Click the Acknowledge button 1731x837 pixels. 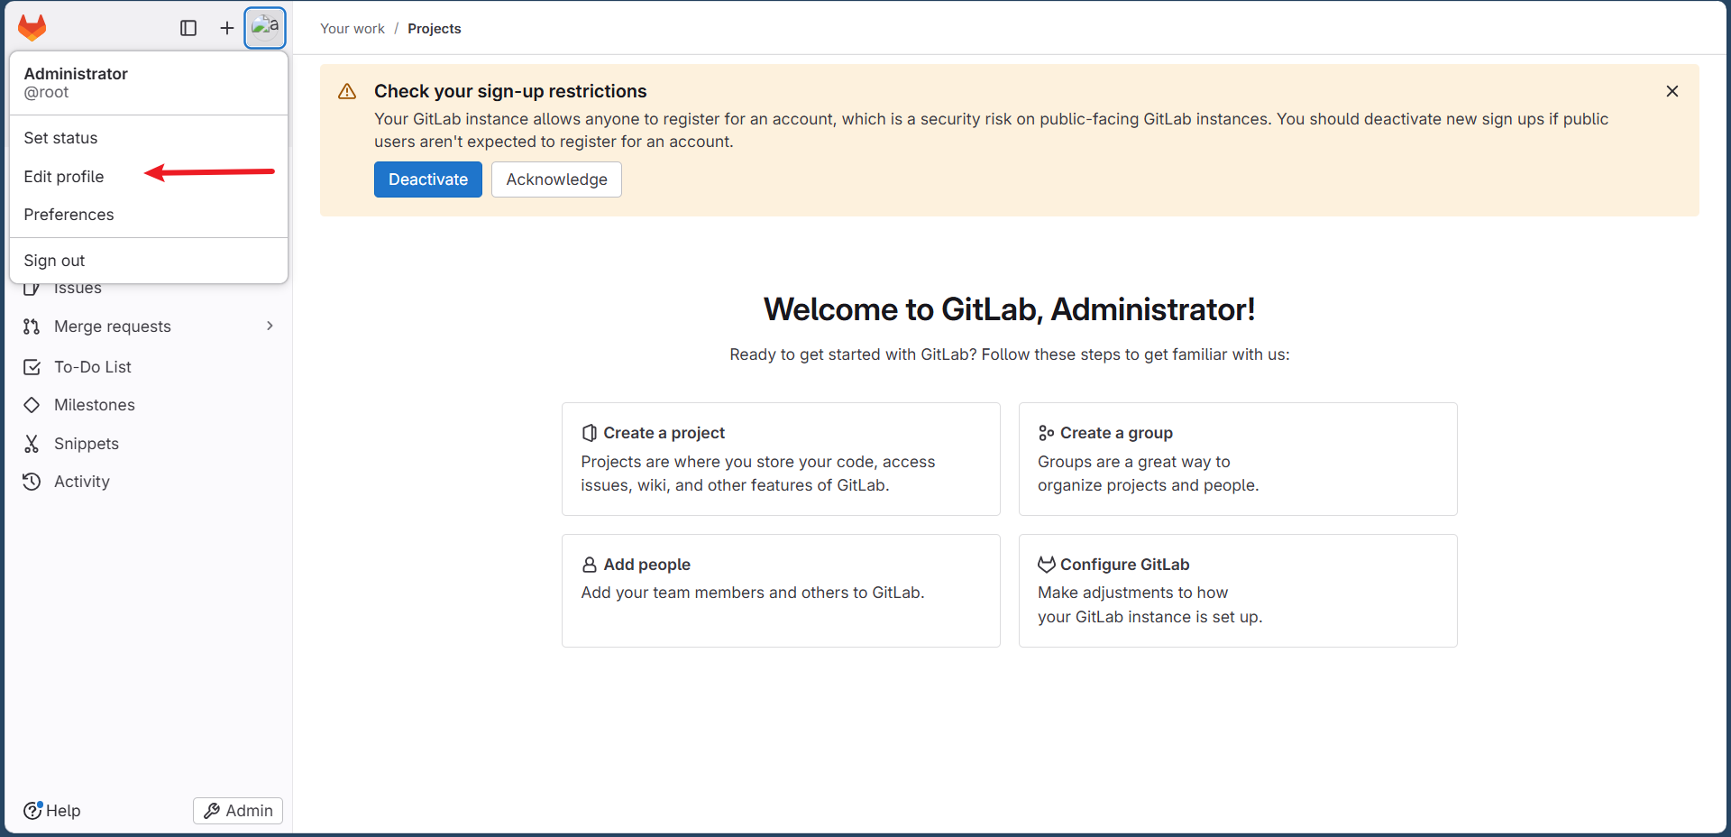556,179
